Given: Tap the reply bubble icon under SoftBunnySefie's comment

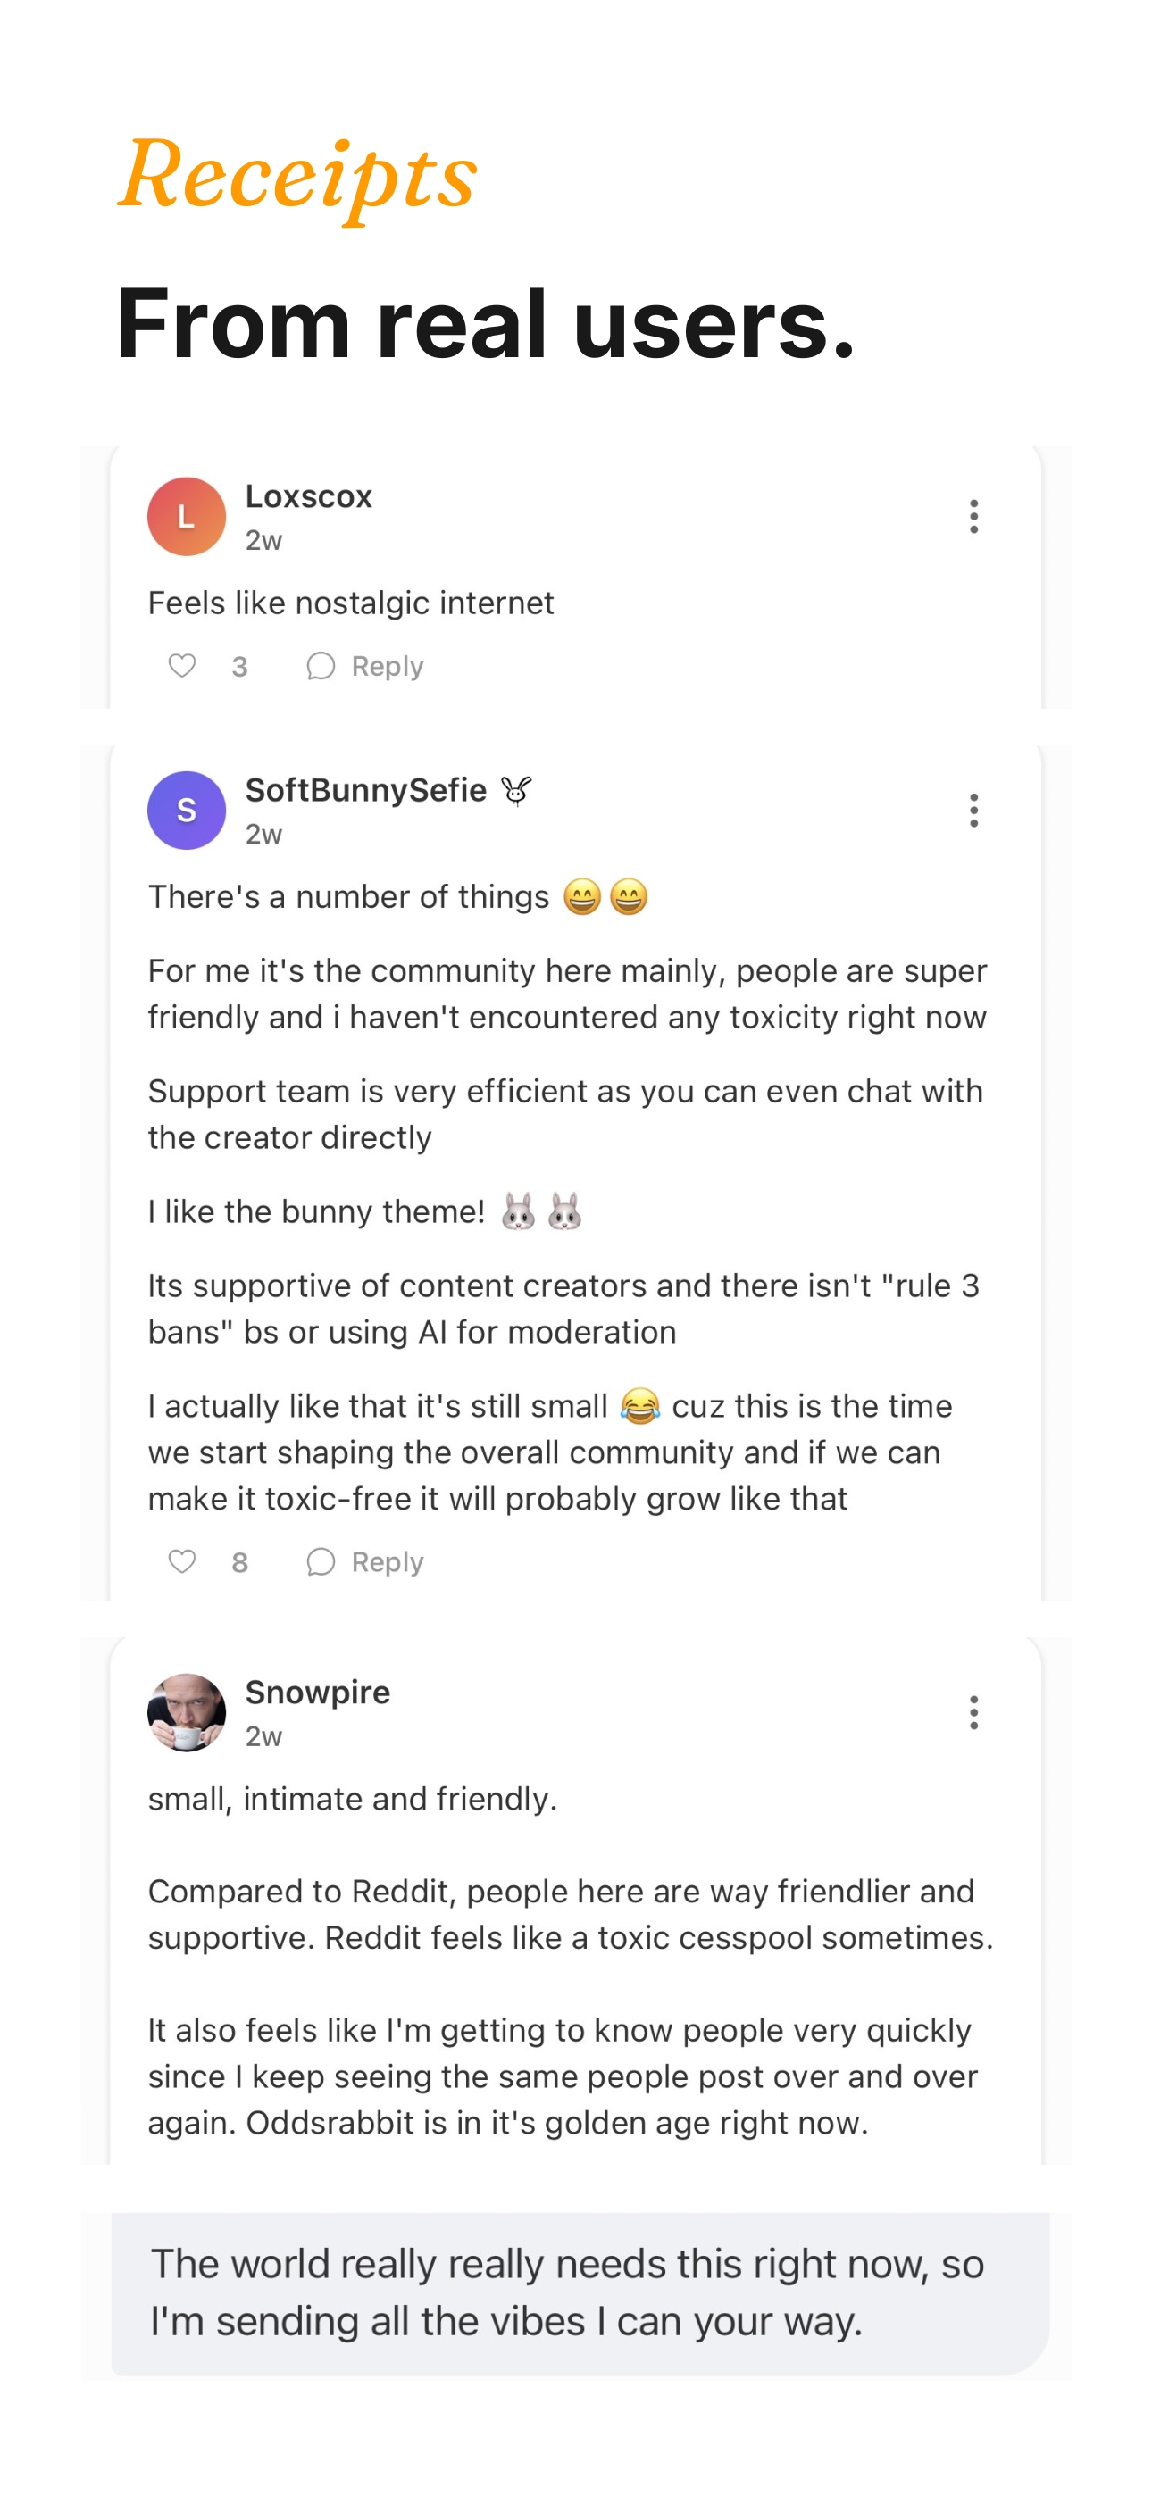Looking at the screenshot, I should pos(320,1561).
